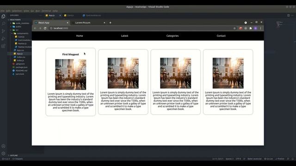The image size is (296, 166).
Task: Expand the OUTLINE section
Action: click(13, 155)
